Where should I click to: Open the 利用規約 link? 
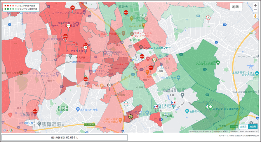coord(234,132)
